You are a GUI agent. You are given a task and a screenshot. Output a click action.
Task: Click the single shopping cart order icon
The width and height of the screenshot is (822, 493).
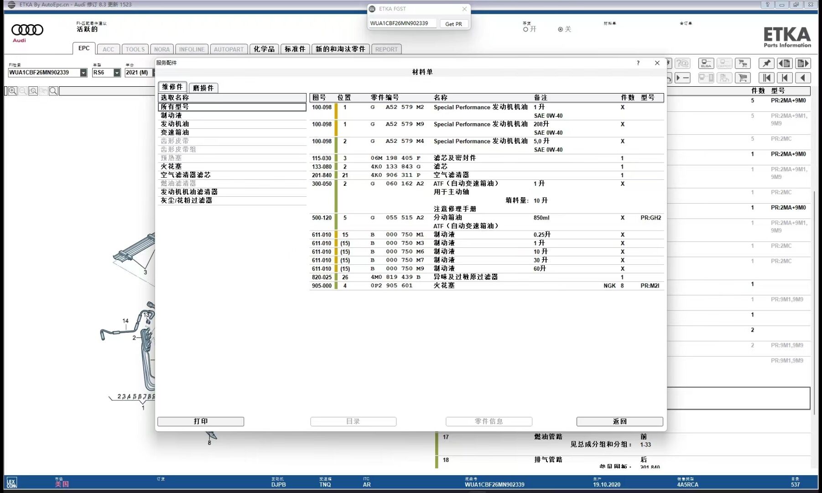tap(743, 78)
